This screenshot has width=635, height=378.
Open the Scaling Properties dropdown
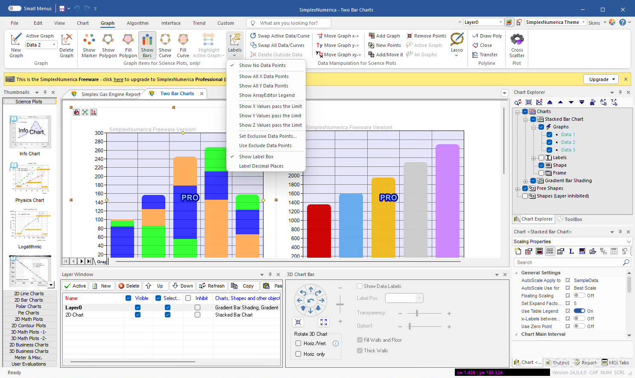[x=629, y=241]
